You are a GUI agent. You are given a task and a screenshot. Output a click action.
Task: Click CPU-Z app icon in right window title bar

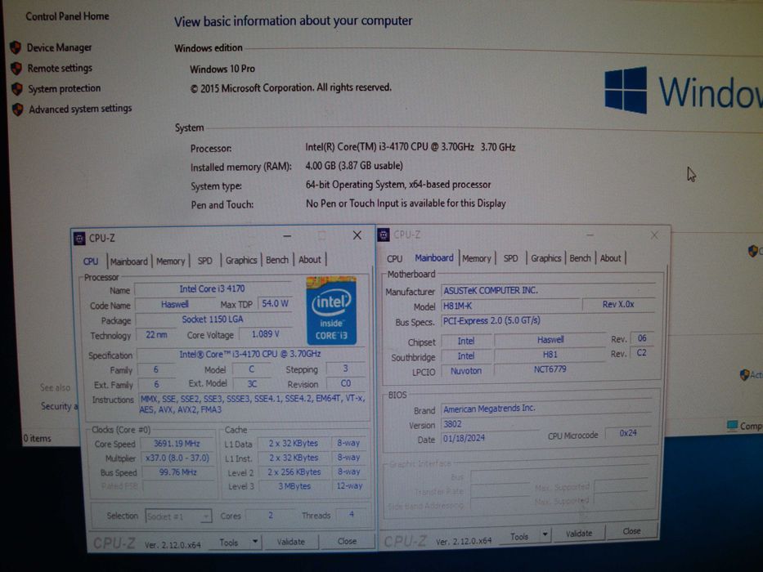384,235
